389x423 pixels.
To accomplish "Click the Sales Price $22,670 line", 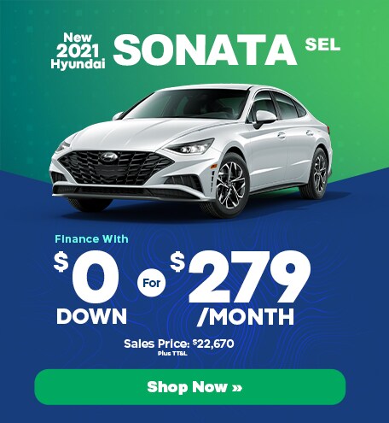I will (179, 344).
